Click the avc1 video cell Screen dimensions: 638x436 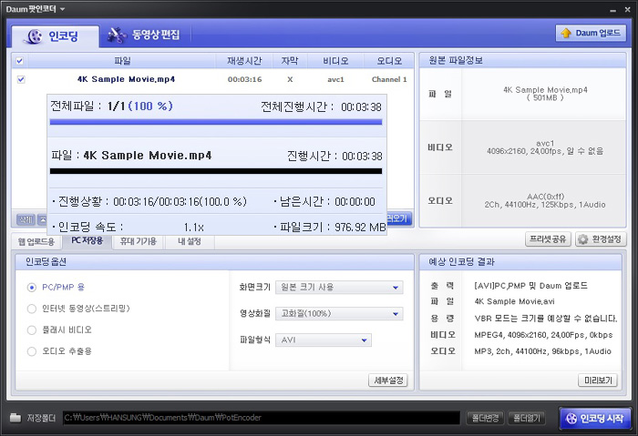[335, 79]
